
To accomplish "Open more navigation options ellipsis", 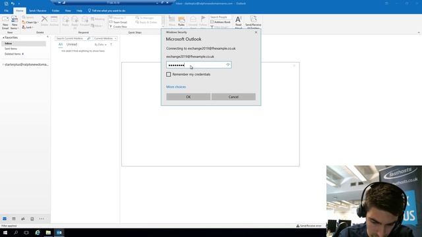I will tap(42, 219).
